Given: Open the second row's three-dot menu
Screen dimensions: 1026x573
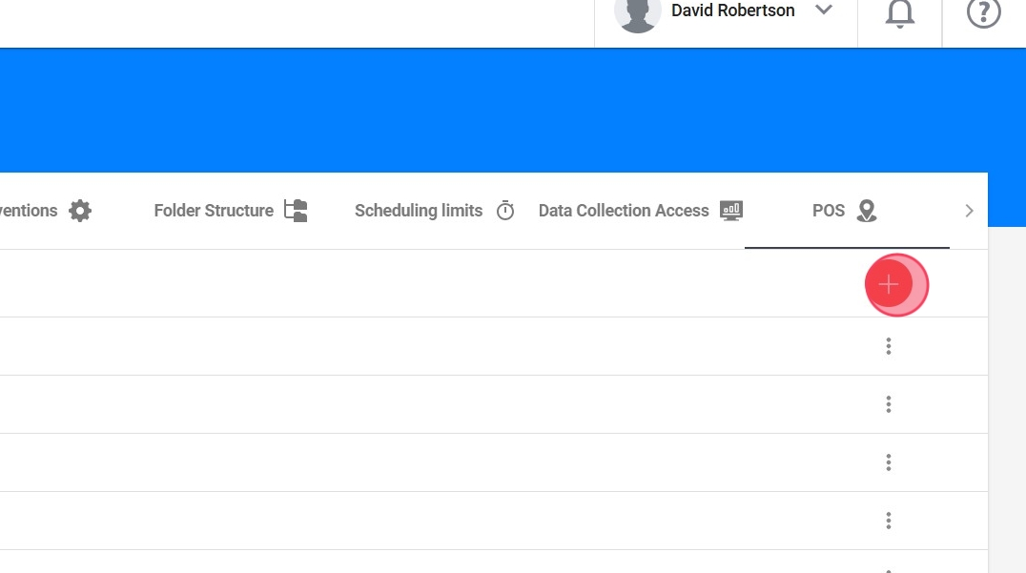Looking at the screenshot, I should pos(889,404).
